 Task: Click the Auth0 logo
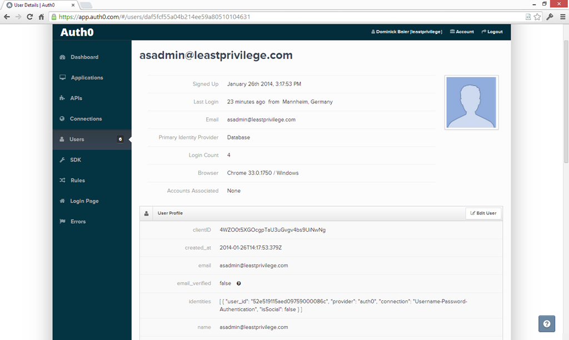tap(77, 32)
